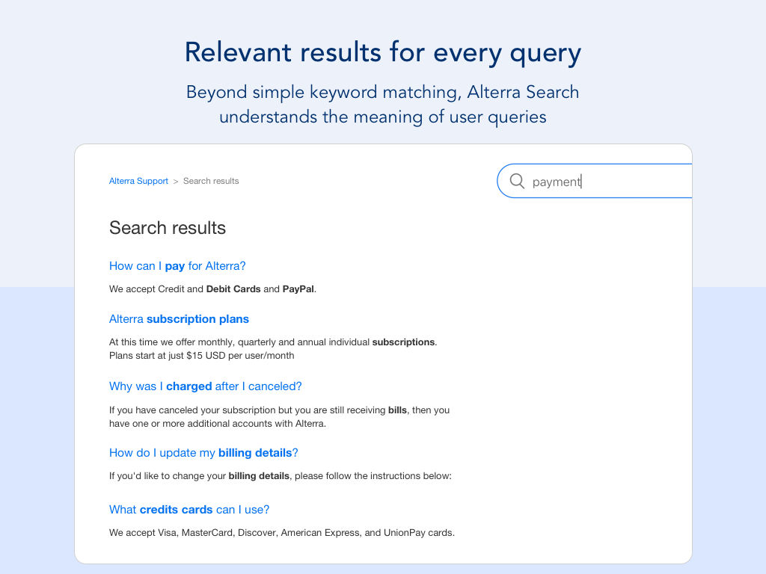The image size is (766, 574).
Task: Open "How can I pay for Alterra?" result
Action: tap(177, 265)
